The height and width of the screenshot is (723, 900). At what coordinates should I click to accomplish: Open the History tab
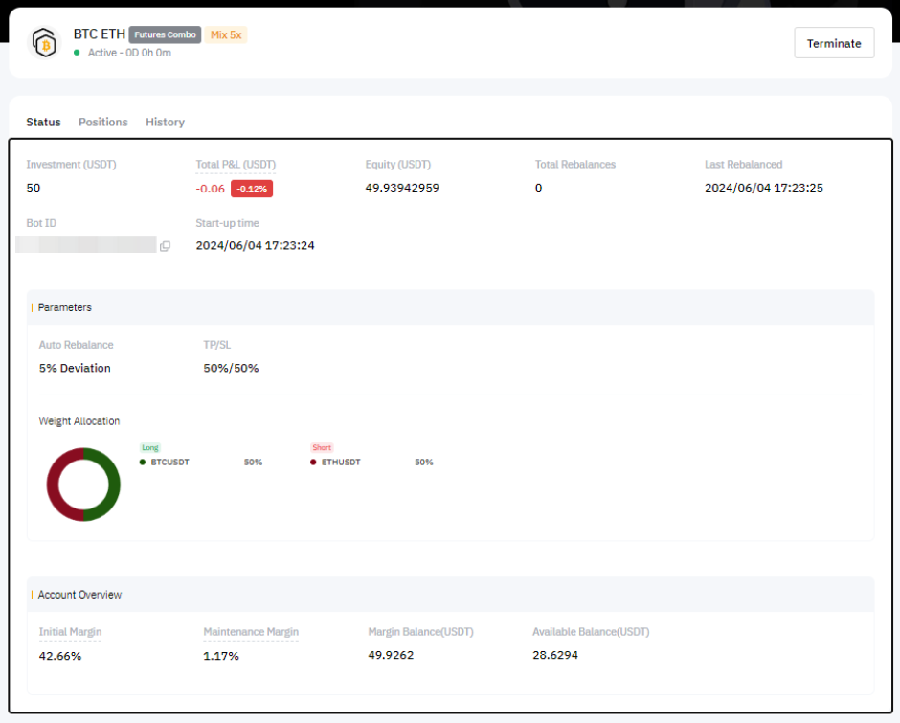pos(165,122)
